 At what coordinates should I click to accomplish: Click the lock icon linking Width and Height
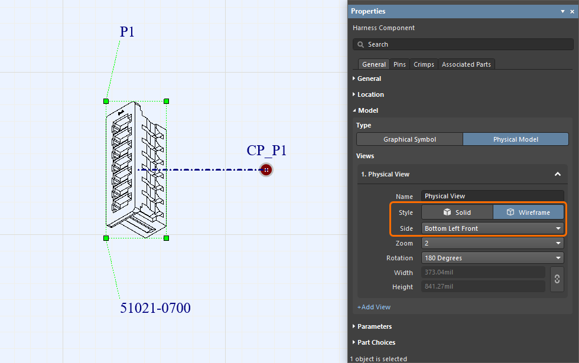point(557,279)
